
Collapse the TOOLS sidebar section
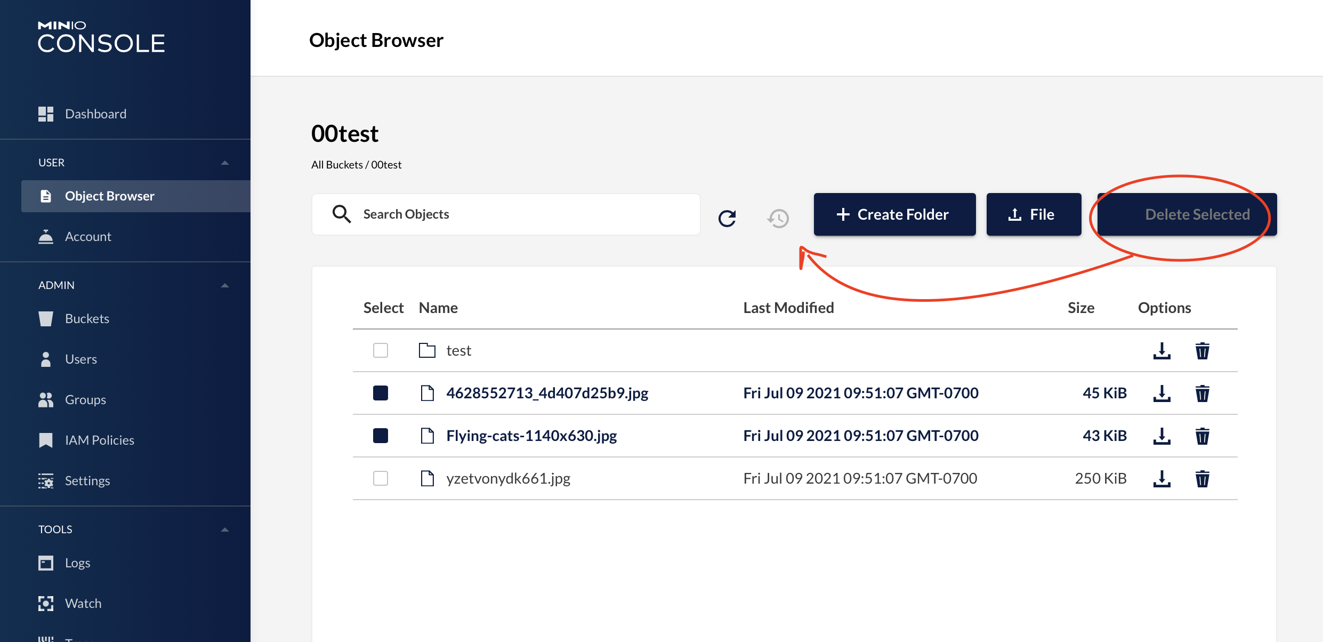tap(225, 529)
